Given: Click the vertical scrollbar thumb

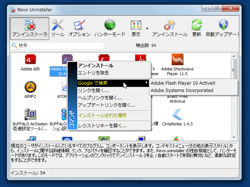Looking at the screenshot, I should point(234,69).
